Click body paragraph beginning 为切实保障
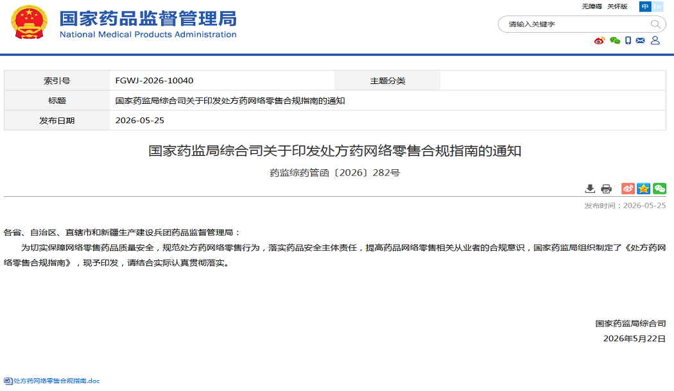The image size is (674, 391). (335, 255)
